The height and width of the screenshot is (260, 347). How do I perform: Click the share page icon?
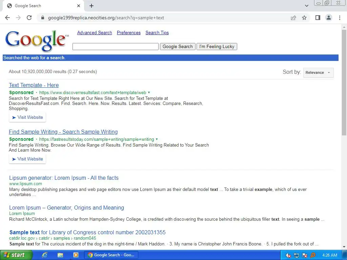pos(293,18)
